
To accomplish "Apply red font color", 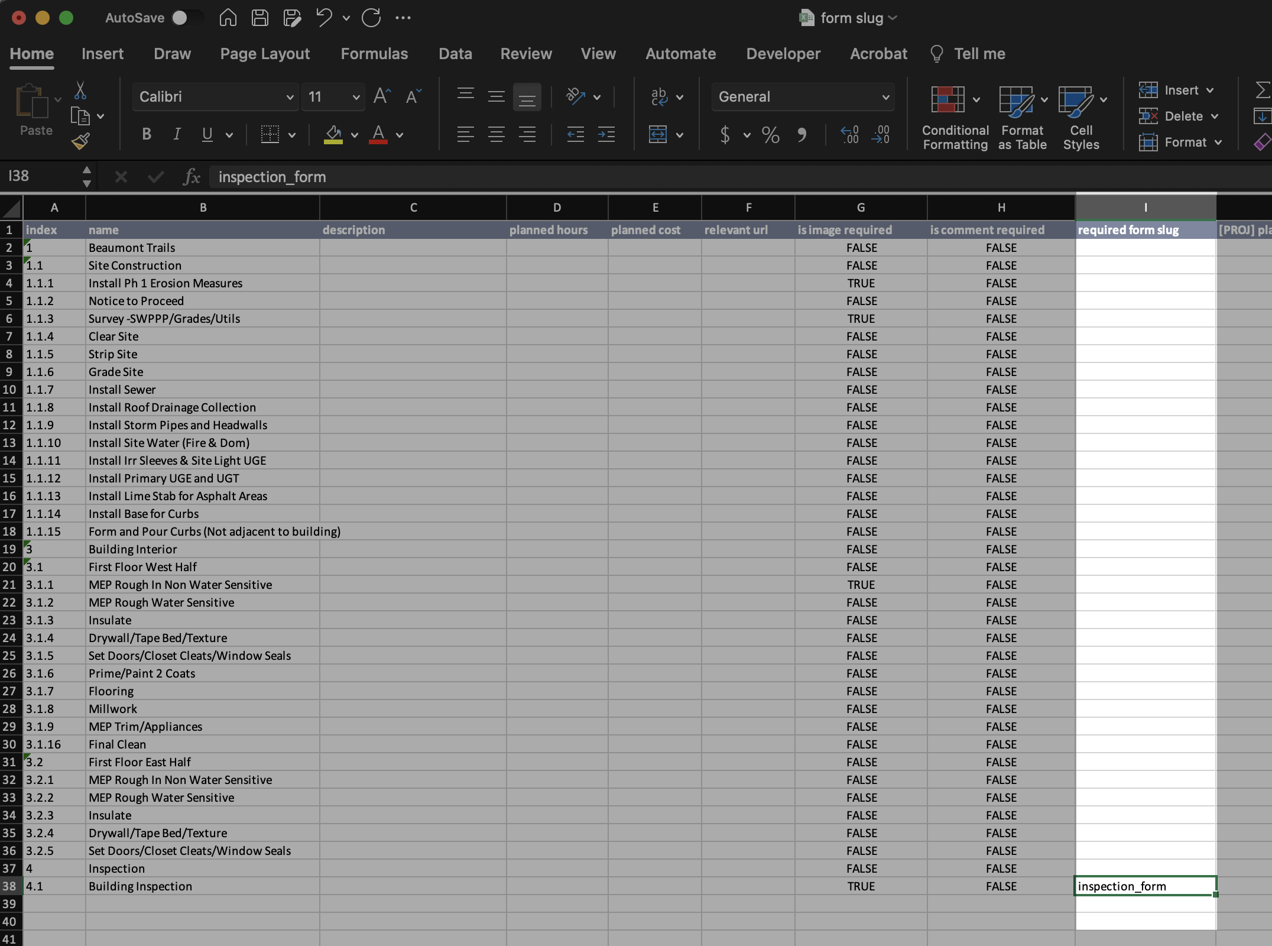I will click(x=378, y=135).
